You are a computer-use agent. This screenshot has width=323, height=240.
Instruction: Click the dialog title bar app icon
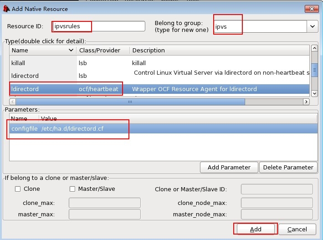coord(6,9)
